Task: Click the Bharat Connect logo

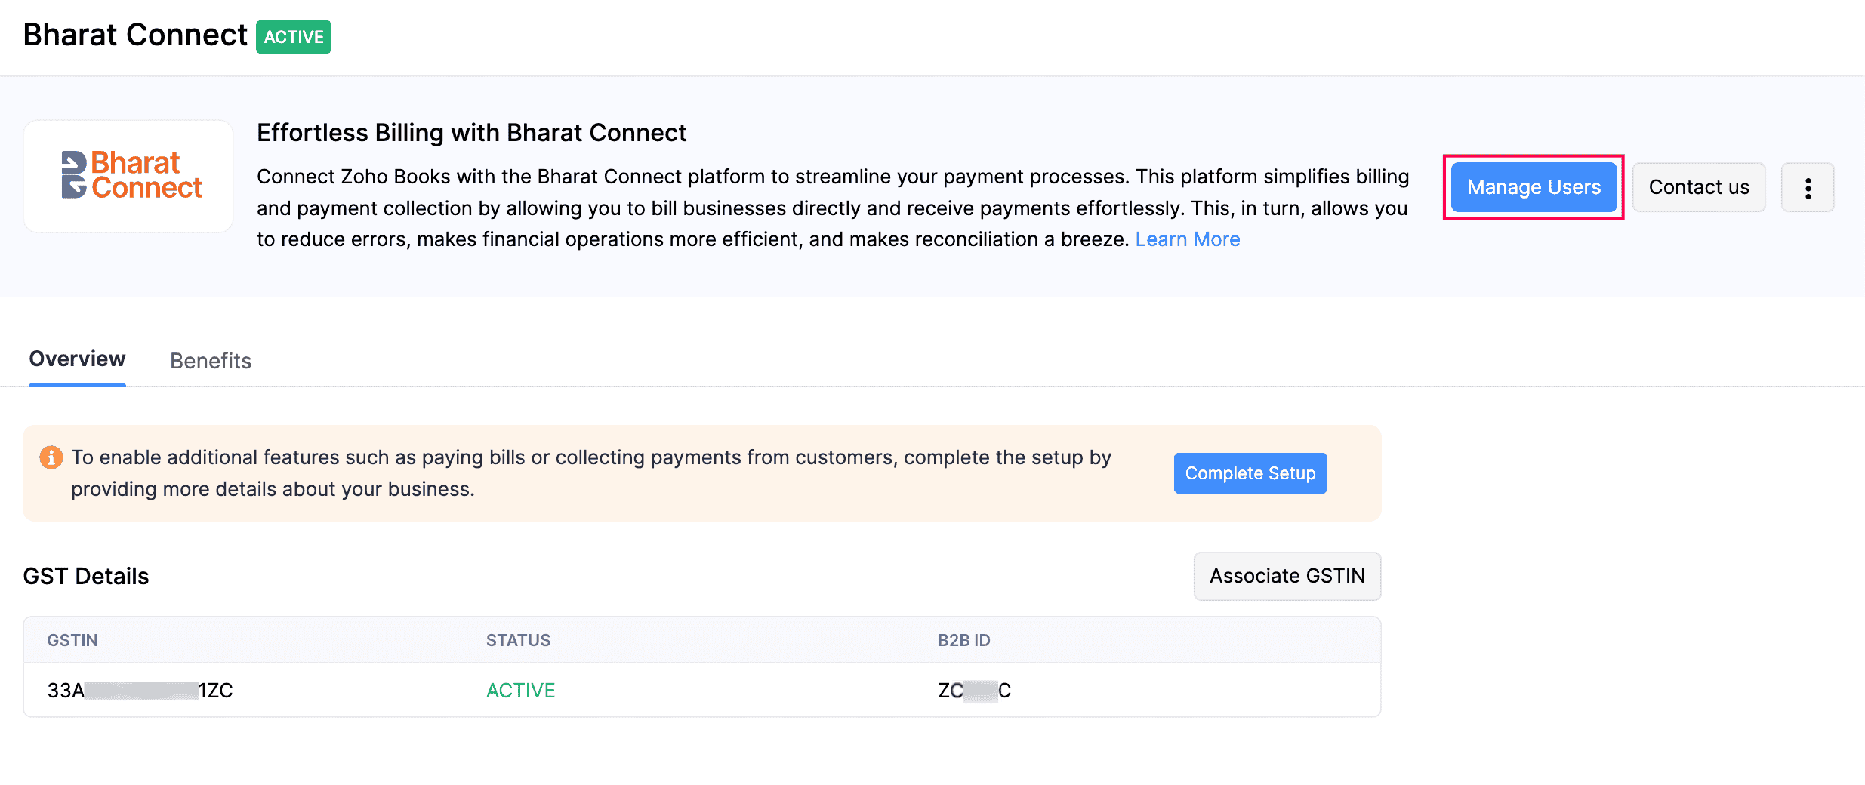Action: click(x=128, y=176)
